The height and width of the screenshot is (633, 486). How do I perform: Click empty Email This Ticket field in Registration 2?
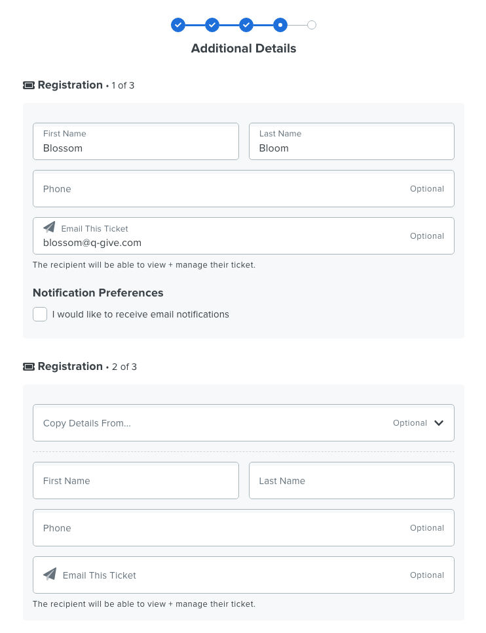244,575
